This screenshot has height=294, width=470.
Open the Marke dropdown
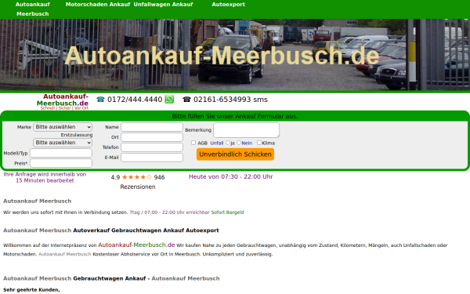tap(63, 127)
